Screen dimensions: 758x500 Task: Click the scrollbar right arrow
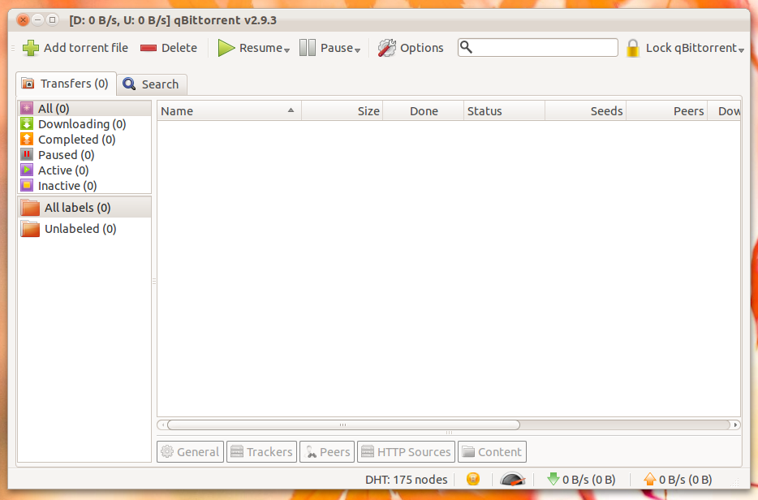tap(735, 425)
